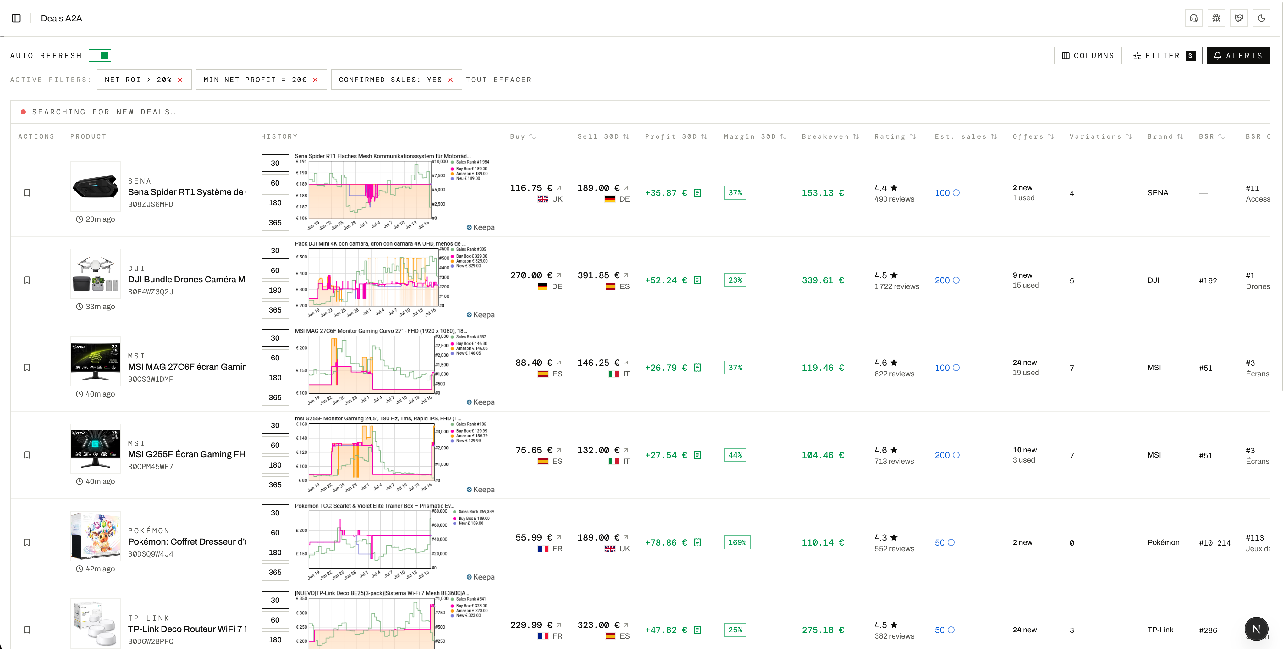The image size is (1283, 649).
Task: Remove the Net ROI > 20% filter
Action: pyautogui.click(x=180, y=80)
